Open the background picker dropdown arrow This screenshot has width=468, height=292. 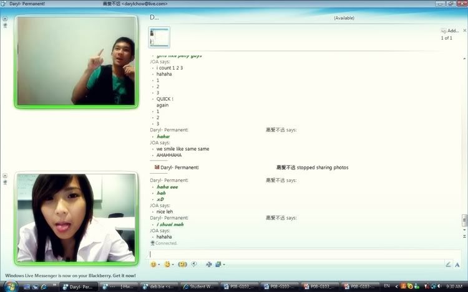(x=223, y=265)
